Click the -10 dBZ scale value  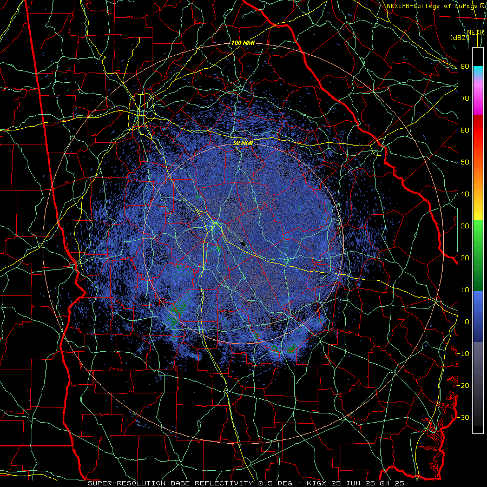tap(463, 354)
